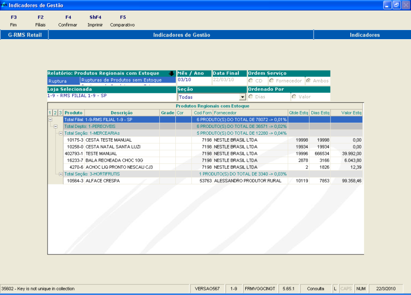
Task: Click the Produto column header
Action: tap(74, 113)
